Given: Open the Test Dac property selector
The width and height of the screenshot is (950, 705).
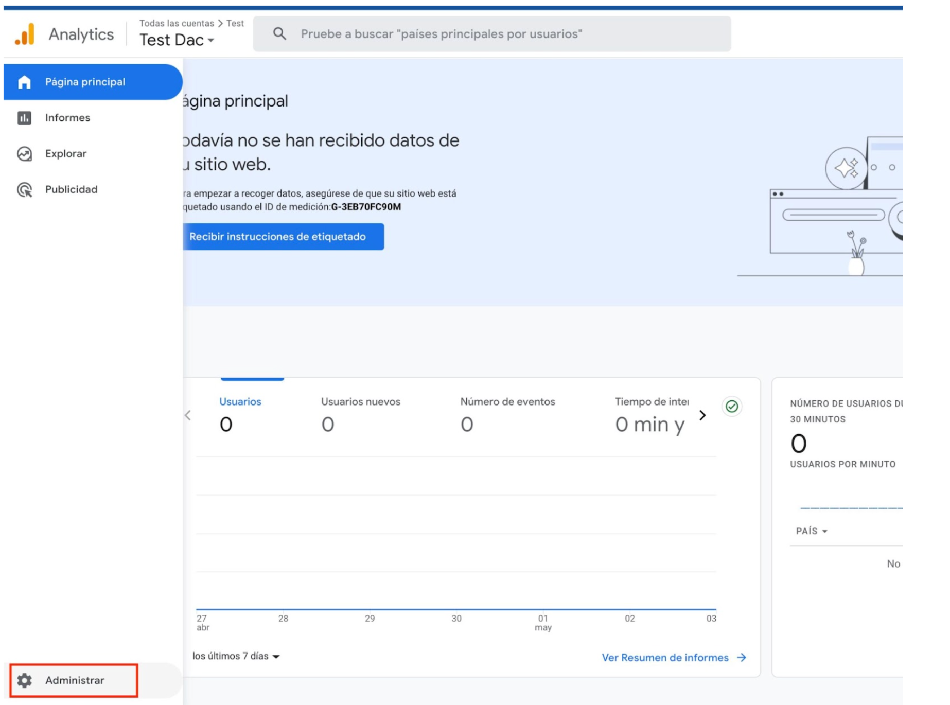Looking at the screenshot, I should (177, 40).
